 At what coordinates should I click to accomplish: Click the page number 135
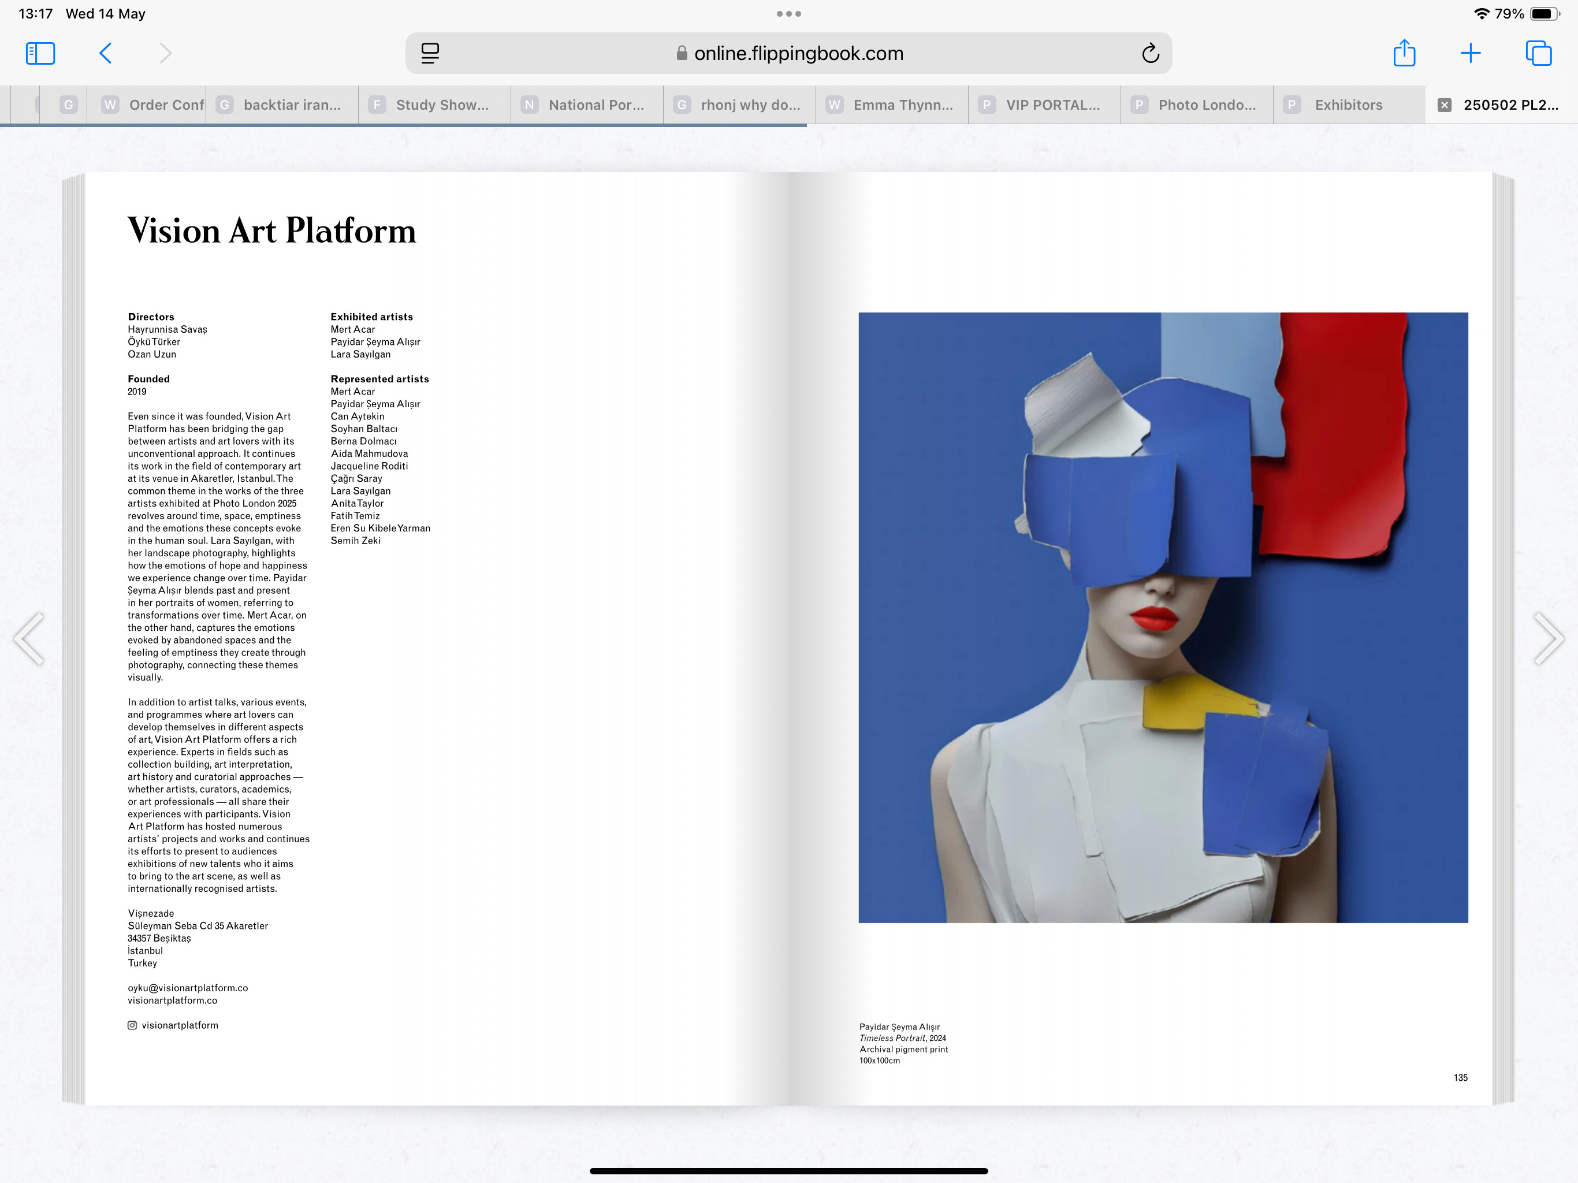(x=1460, y=1077)
